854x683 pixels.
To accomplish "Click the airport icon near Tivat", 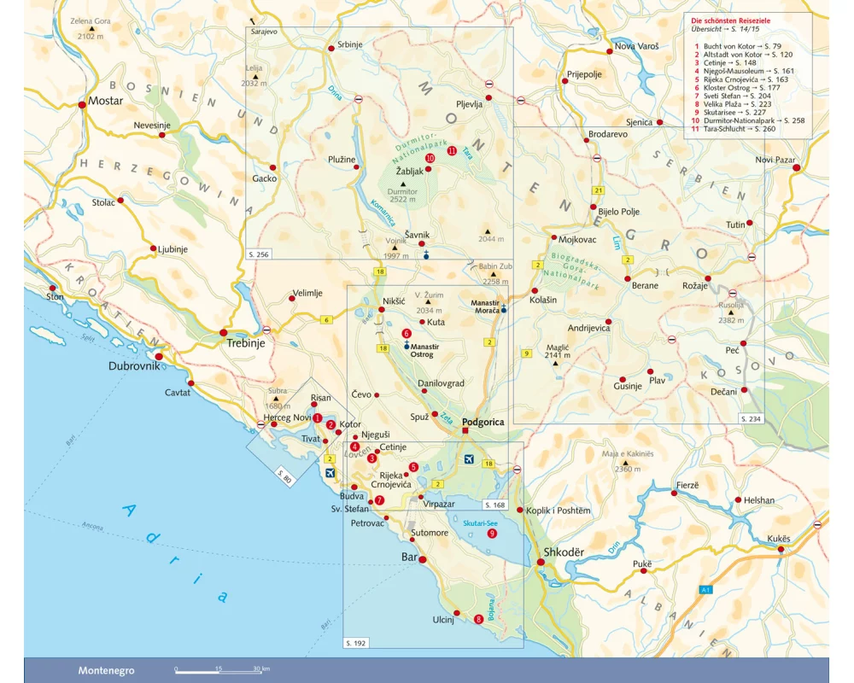I will point(330,472).
